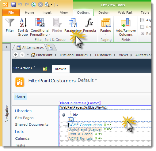Open the ACME Construction item
Image resolution: width=156 pixels, height=151 pixels.
point(85,125)
